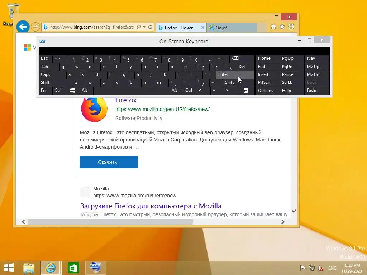Toggle the Caps key on the keyboard

pyautogui.click(x=52, y=74)
